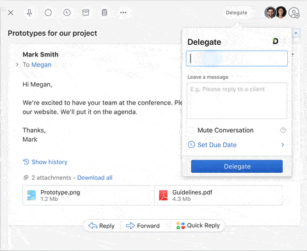The image size is (307, 251).
Task: Click the Megan recipient link
Action: [42, 65]
